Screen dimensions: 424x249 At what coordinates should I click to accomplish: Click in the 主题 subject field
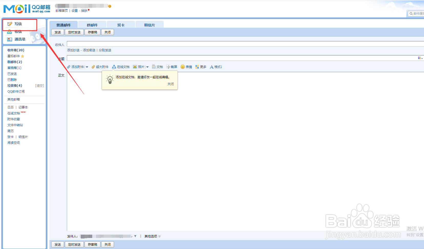pos(242,58)
